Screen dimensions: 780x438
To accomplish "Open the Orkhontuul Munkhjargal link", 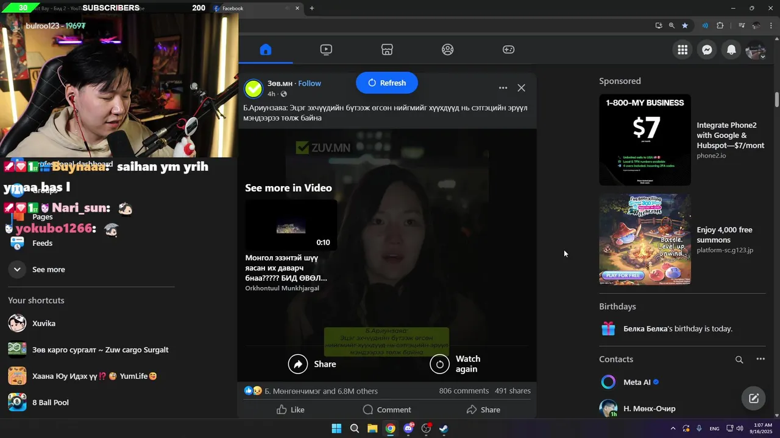I will click(282, 288).
